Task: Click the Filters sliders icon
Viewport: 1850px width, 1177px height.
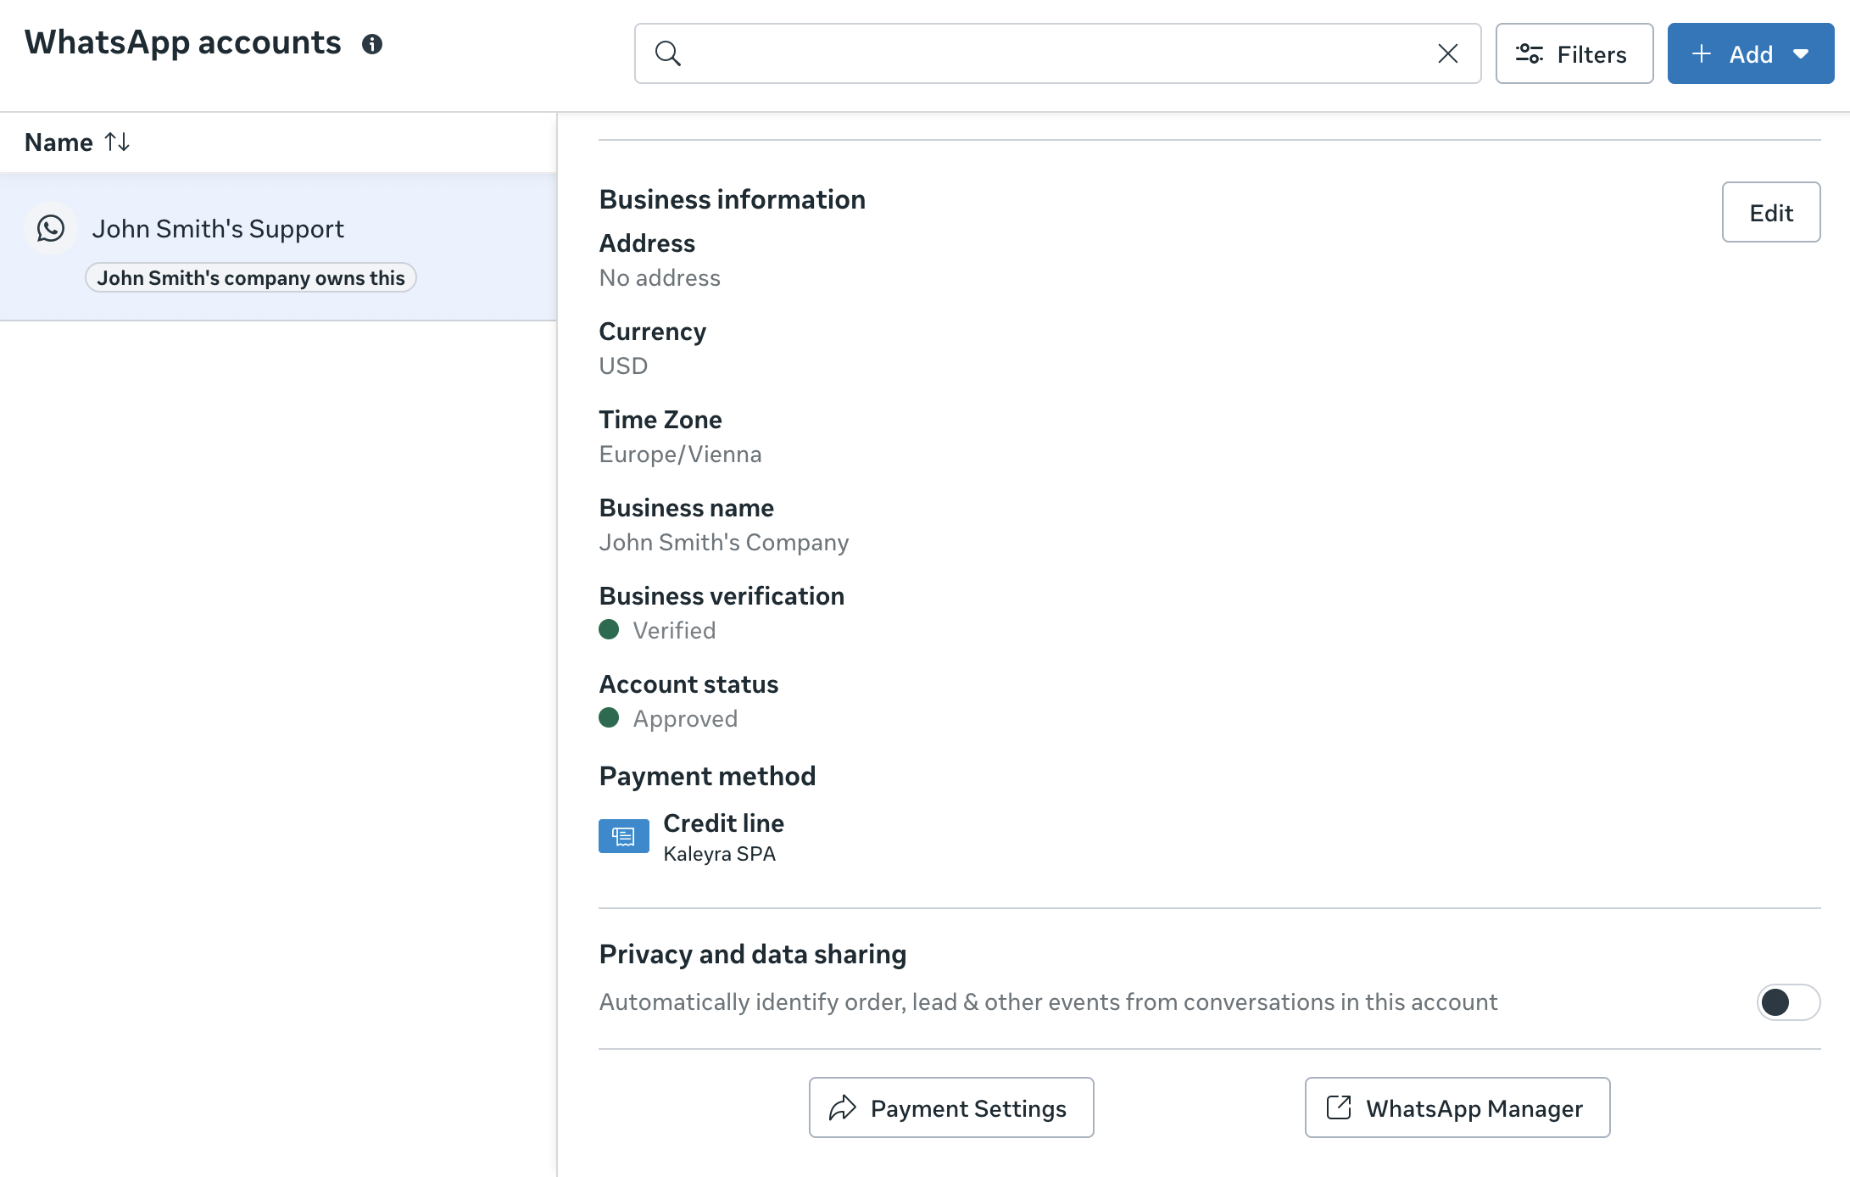Action: tap(1529, 54)
